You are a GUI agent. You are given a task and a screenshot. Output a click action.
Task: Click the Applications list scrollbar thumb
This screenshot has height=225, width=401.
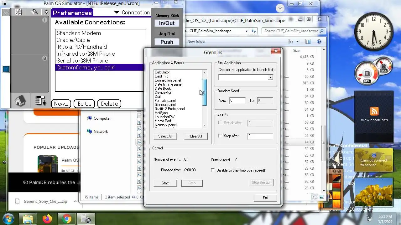[x=205, y=92]
